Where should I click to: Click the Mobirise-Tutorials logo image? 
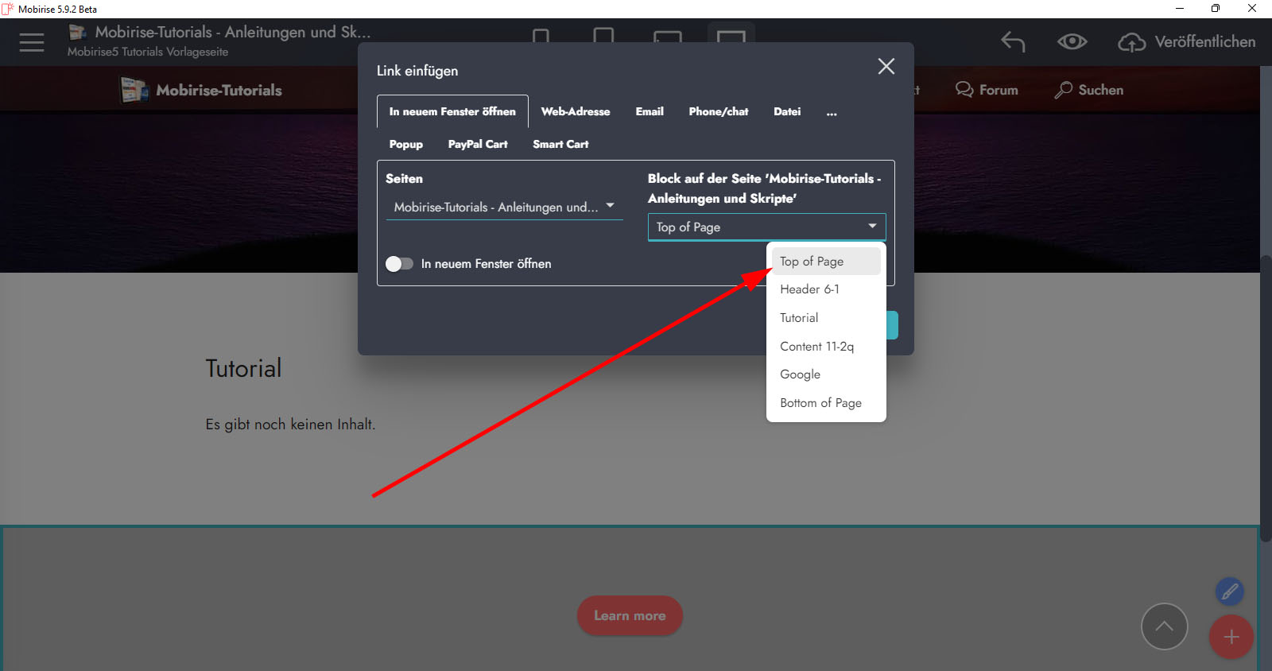(134, 90)
